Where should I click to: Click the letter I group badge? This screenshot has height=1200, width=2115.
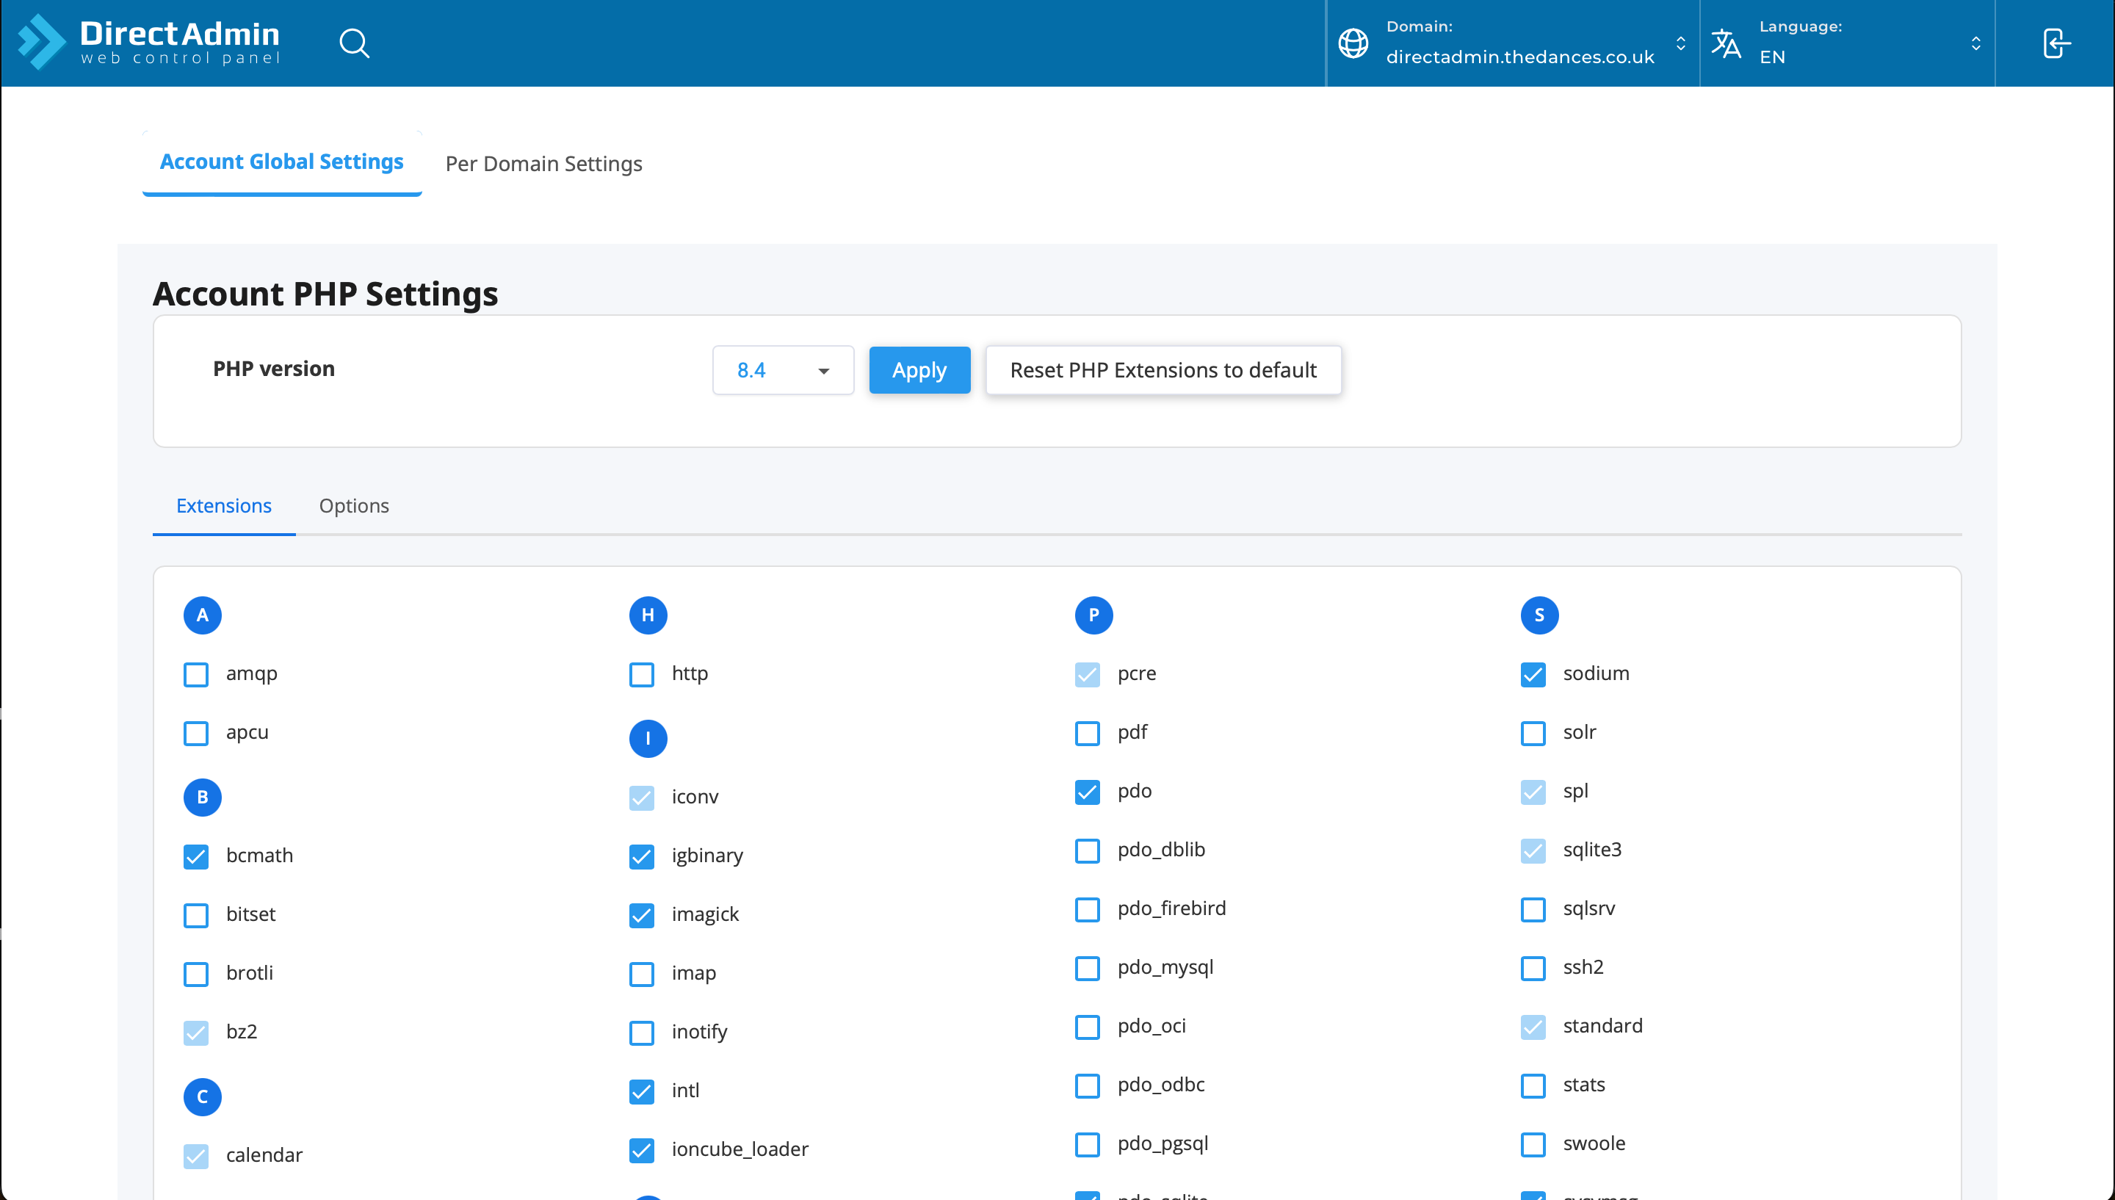point(648,739)
